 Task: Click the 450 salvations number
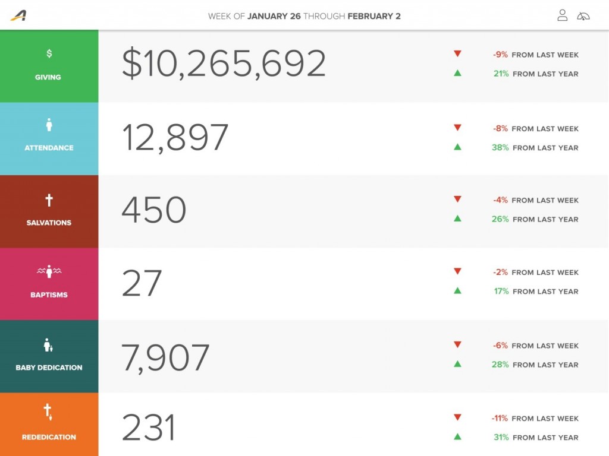tap(154, 210)
